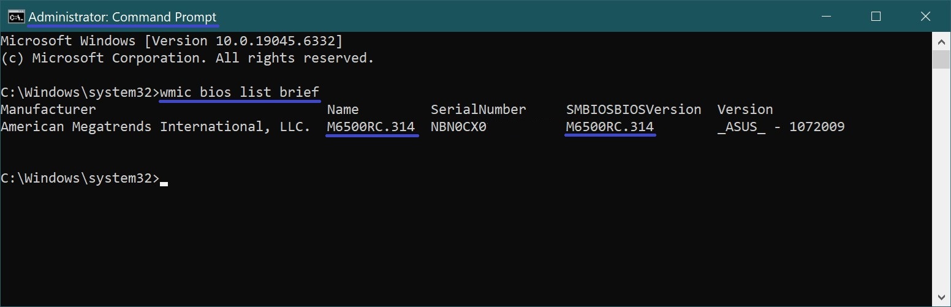951x307 pixels.
Task: Minimize the Command Prompt window
Action: [827, 17]
